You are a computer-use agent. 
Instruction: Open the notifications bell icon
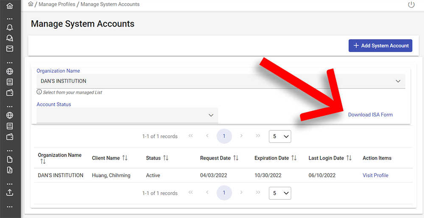point(10,27)
